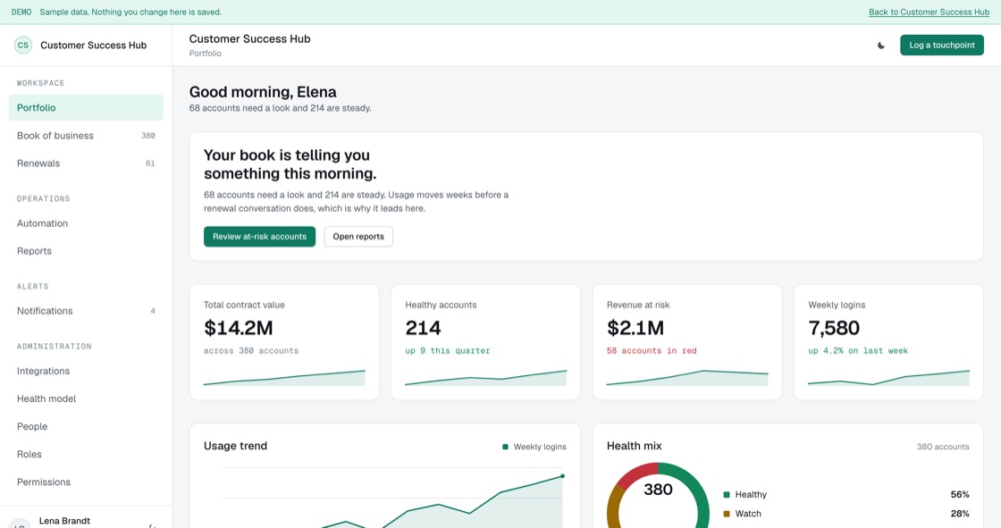Image resolution: width=1001 pixels, height=528 pixels.
Task: Open the Automation sidebar item
Action: pos(86,223)
